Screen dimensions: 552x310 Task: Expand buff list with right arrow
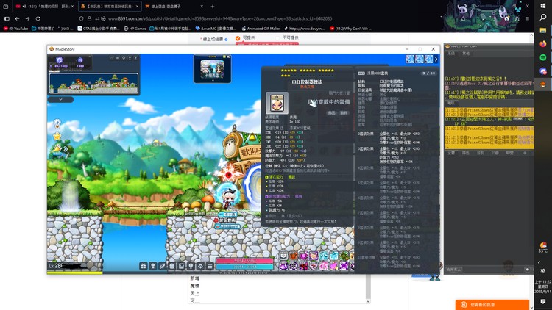click(436, 59)
